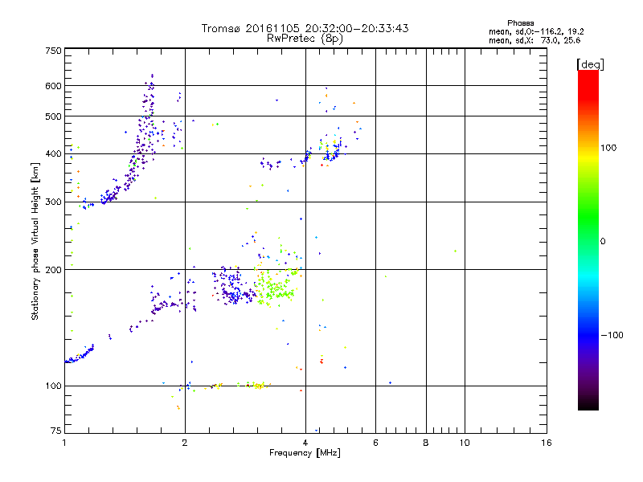
Task: Click the '16' x-axis frequency tick label
Action: pos(547,443)
